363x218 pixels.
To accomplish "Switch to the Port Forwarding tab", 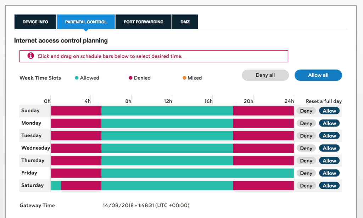I will pos(143,22).
